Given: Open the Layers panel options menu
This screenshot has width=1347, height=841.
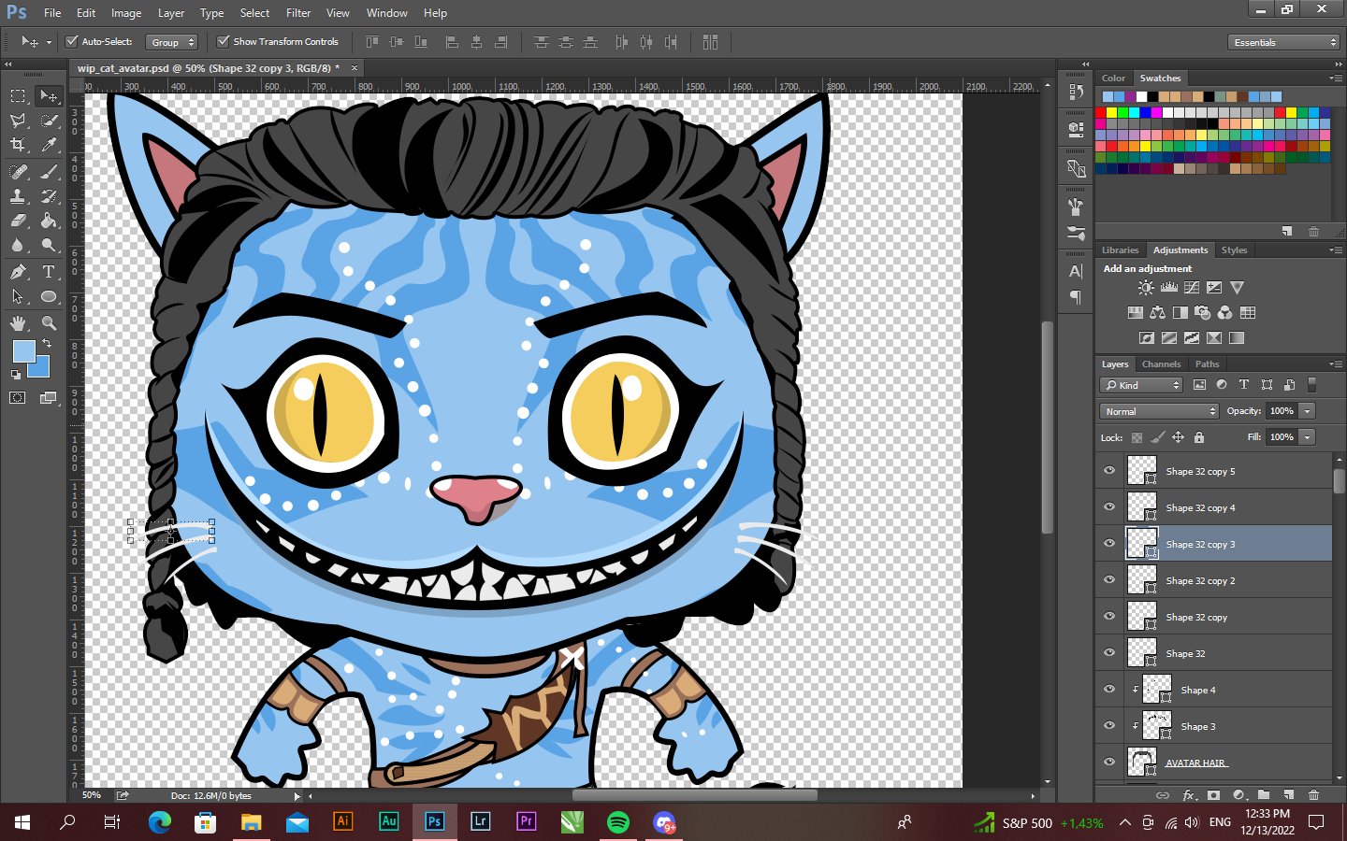Looking at the screenshot, I should coord(1335,363).
